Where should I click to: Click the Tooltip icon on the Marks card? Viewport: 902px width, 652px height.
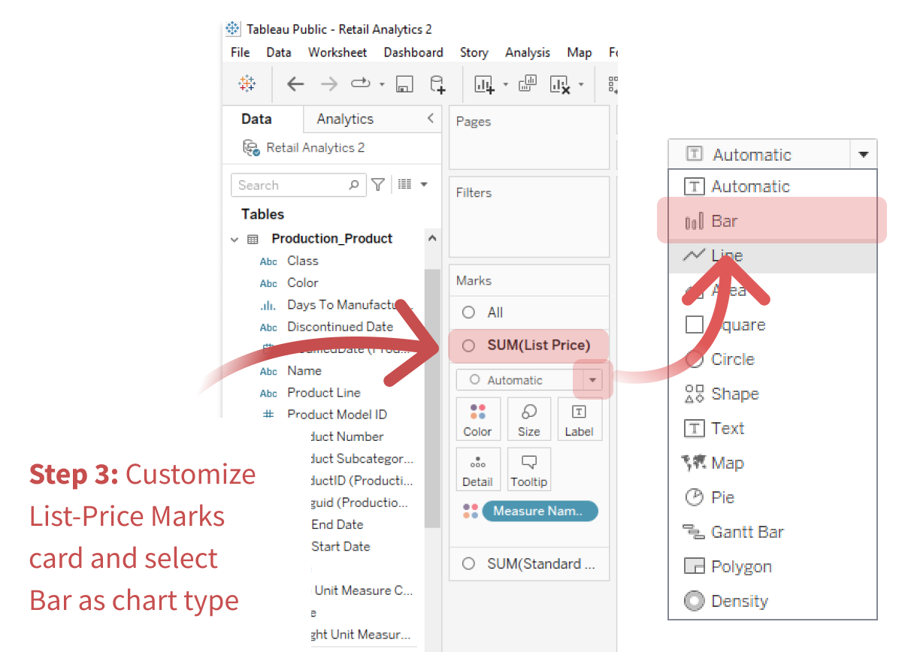(x=528, y=468)
